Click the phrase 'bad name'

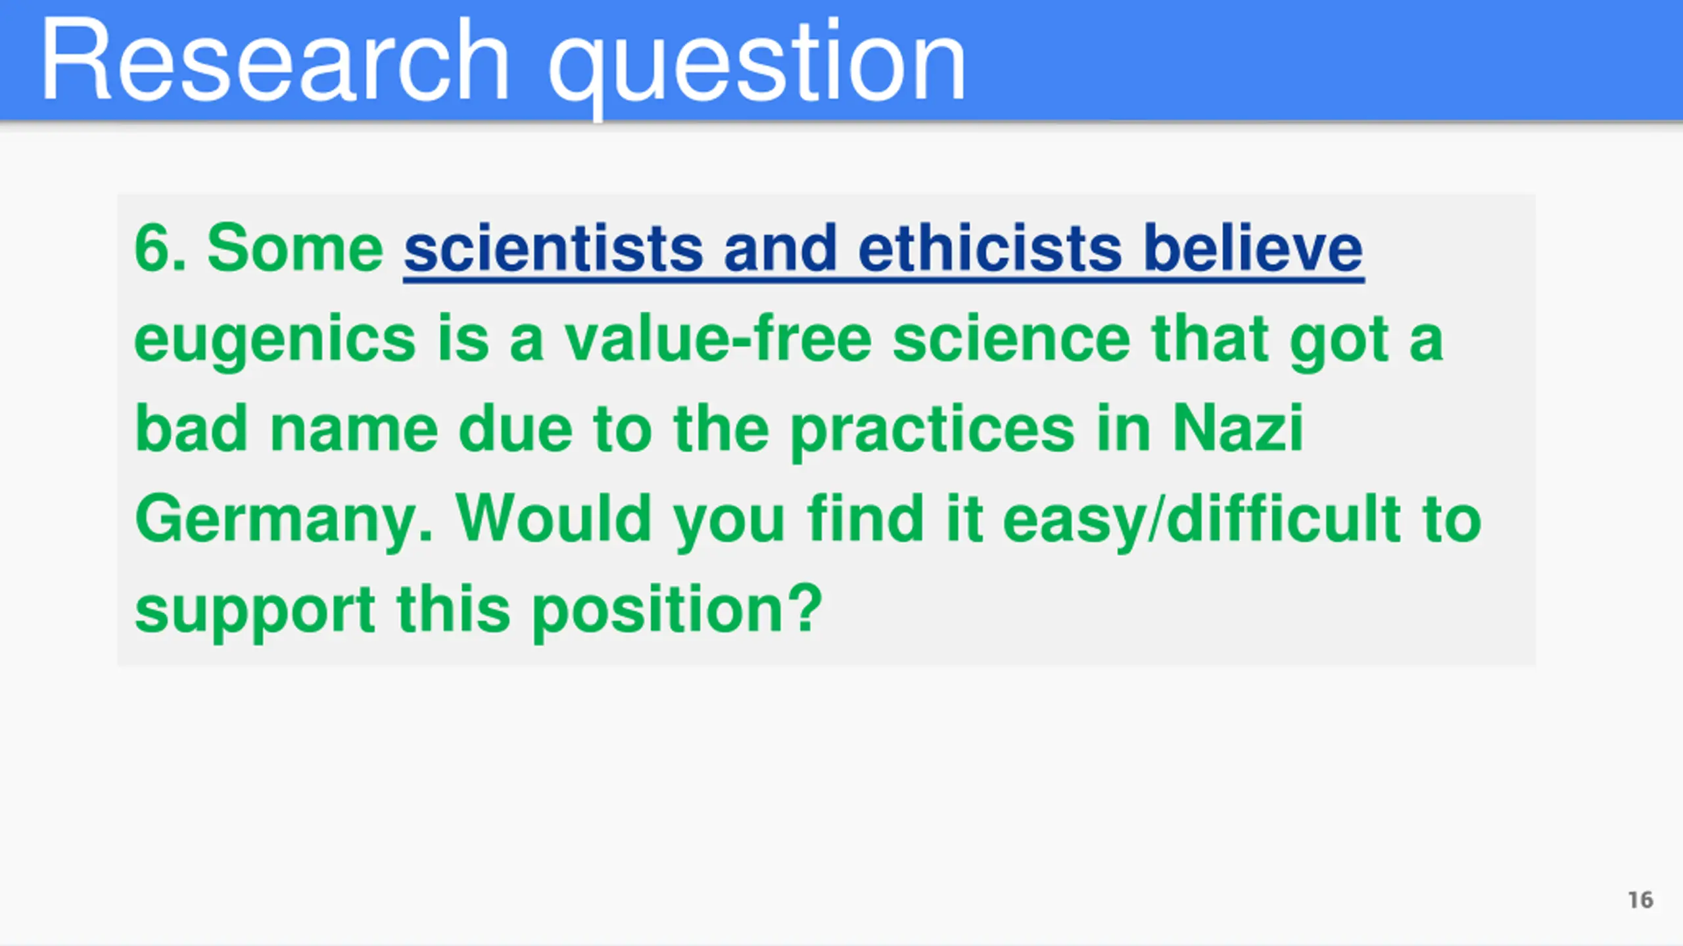coord(286,429)
